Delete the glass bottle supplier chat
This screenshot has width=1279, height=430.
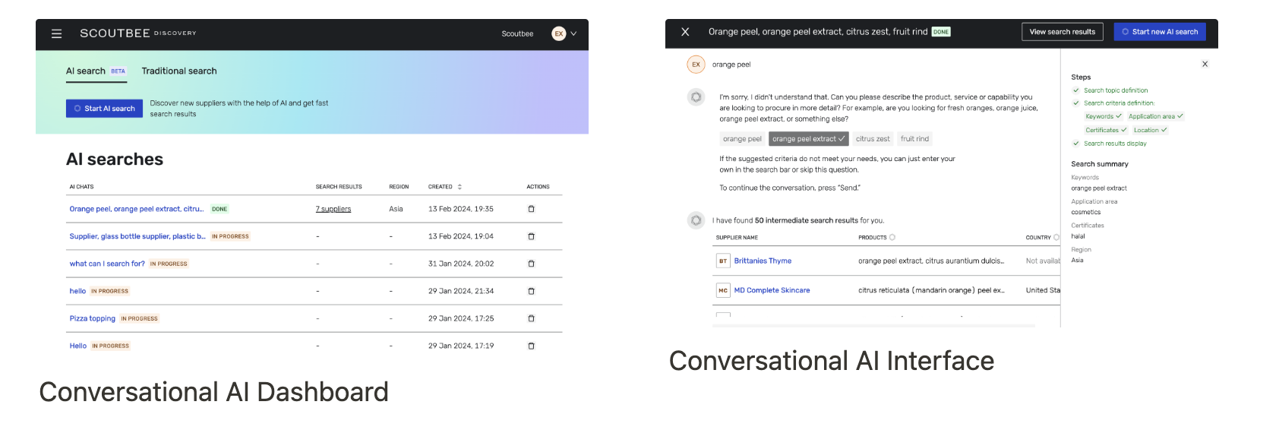click(531, 236)
